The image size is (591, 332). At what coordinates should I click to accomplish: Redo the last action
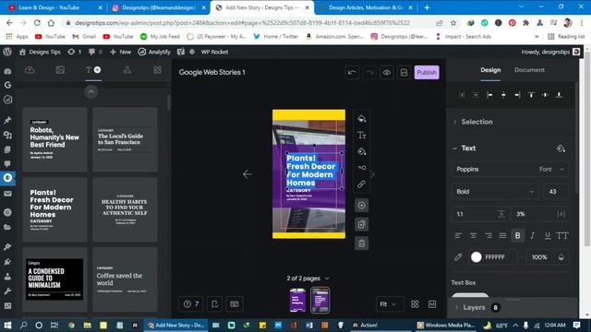369,72
